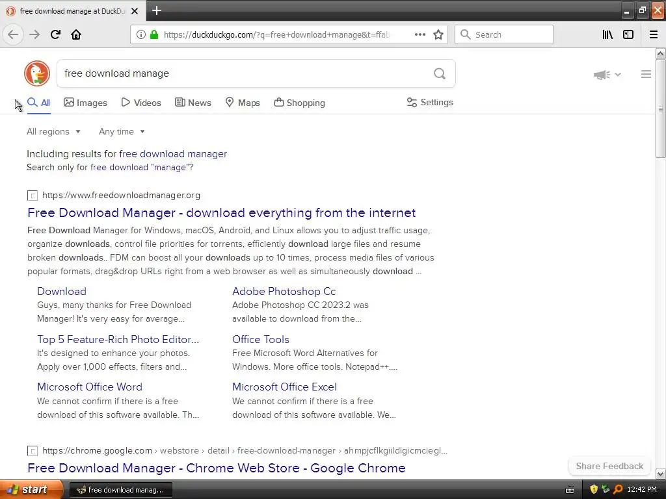
Task: Reload the current page
Action: point(55,34)
